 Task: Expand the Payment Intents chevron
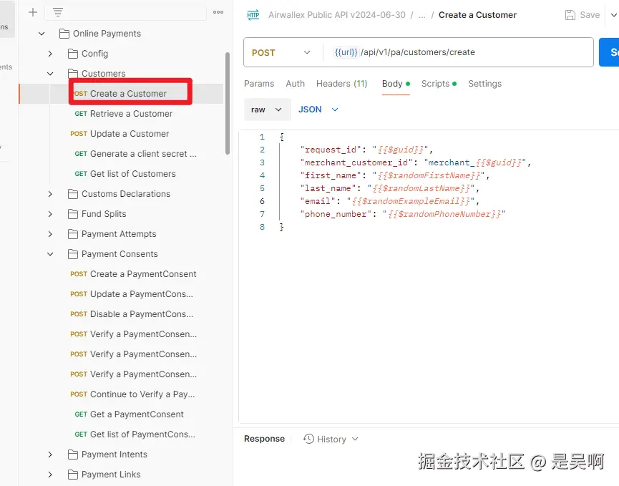coord(50,455)
